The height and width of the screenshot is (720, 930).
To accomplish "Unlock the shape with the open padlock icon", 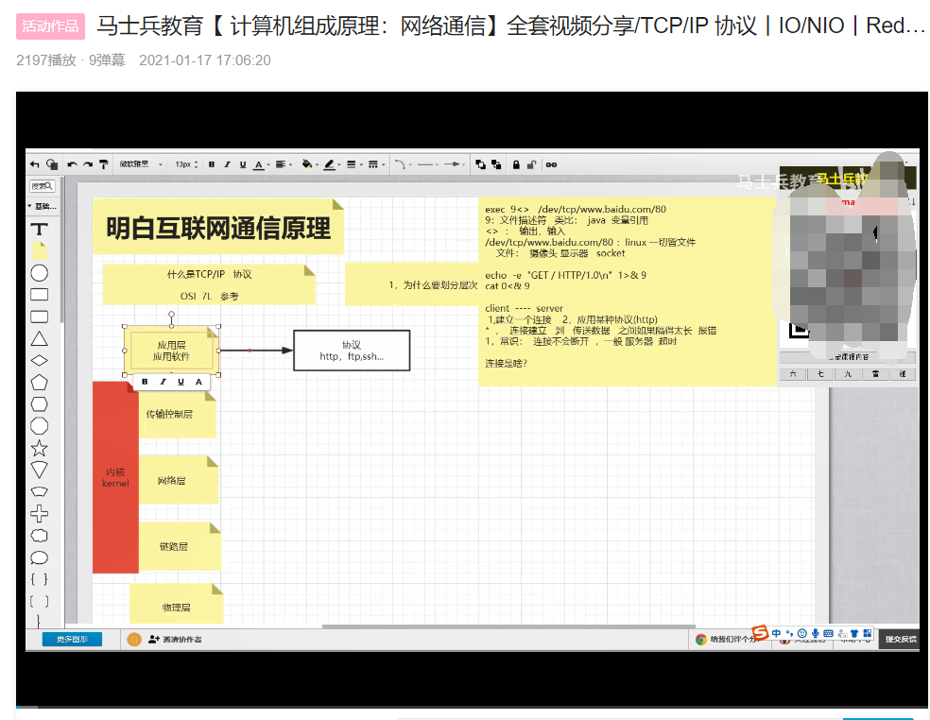I will pos(531,164).
